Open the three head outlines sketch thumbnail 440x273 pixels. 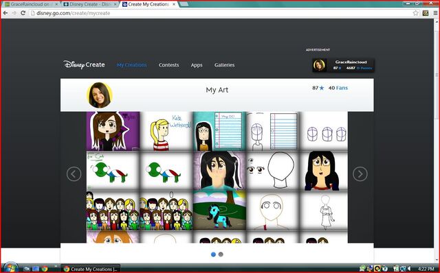pos(324,131)
